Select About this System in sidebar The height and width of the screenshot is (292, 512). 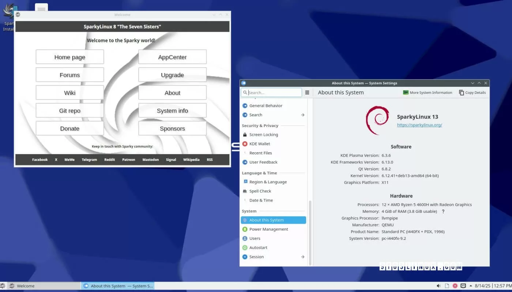click(x=274, y=220)
